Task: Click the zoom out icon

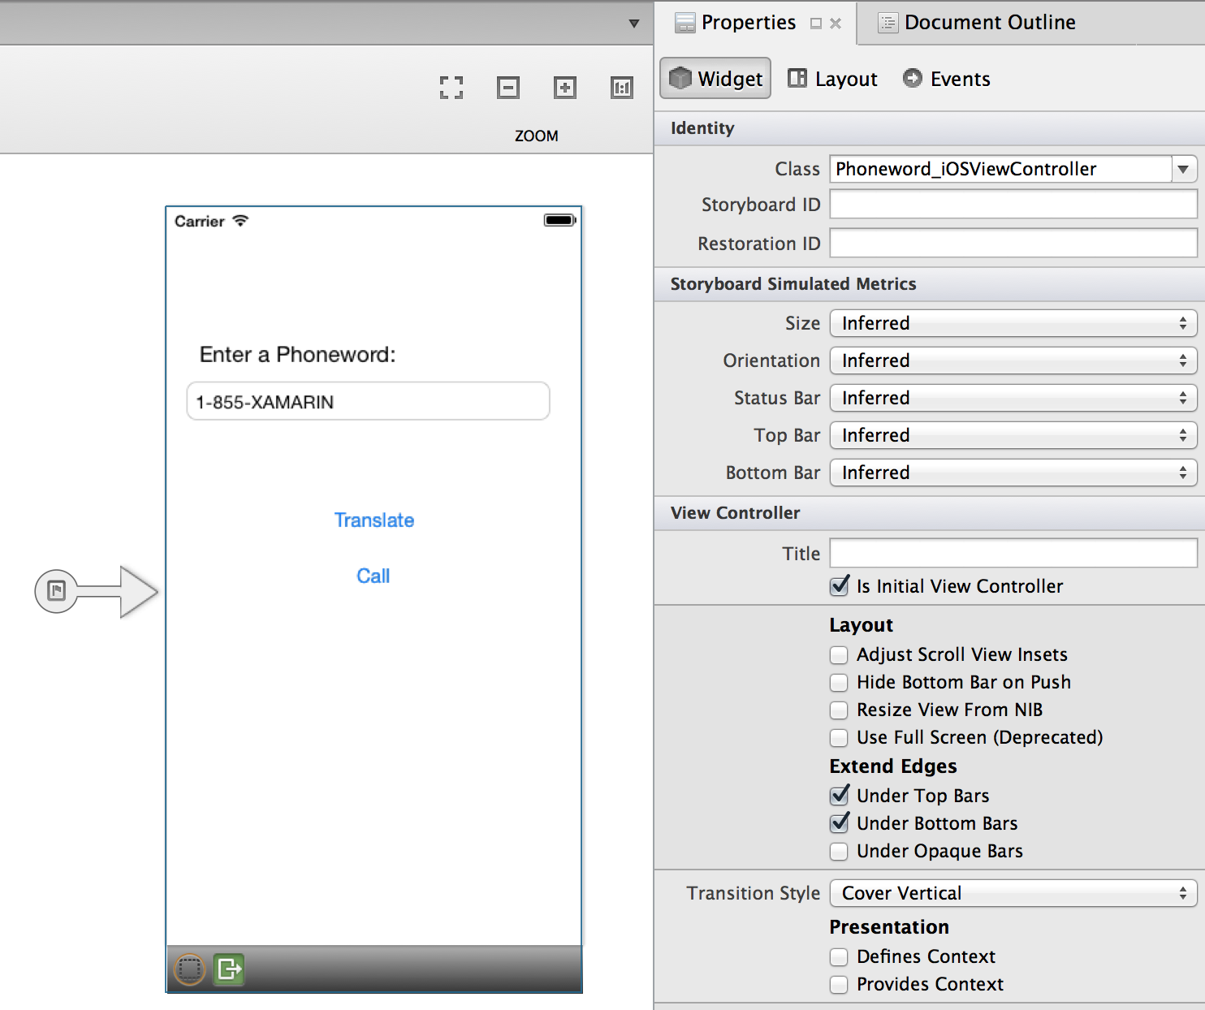Action: pyautogui.click(x=508, y=88)
